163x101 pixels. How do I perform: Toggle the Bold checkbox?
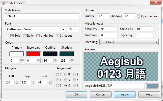[x=12, y=36]
